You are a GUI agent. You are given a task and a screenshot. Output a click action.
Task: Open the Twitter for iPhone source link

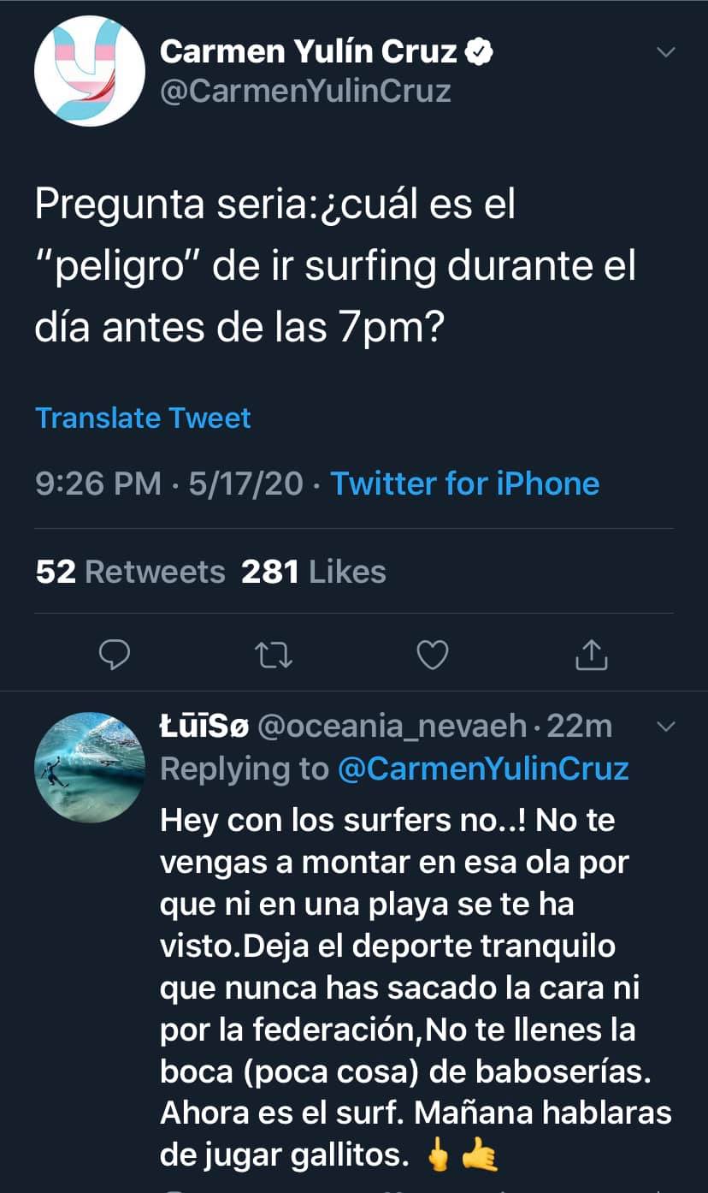[x=464, y=484]
